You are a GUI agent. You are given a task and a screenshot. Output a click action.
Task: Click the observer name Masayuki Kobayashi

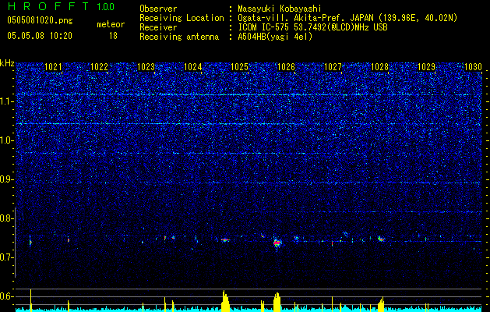pyautogui.click(x=280, y=9)
